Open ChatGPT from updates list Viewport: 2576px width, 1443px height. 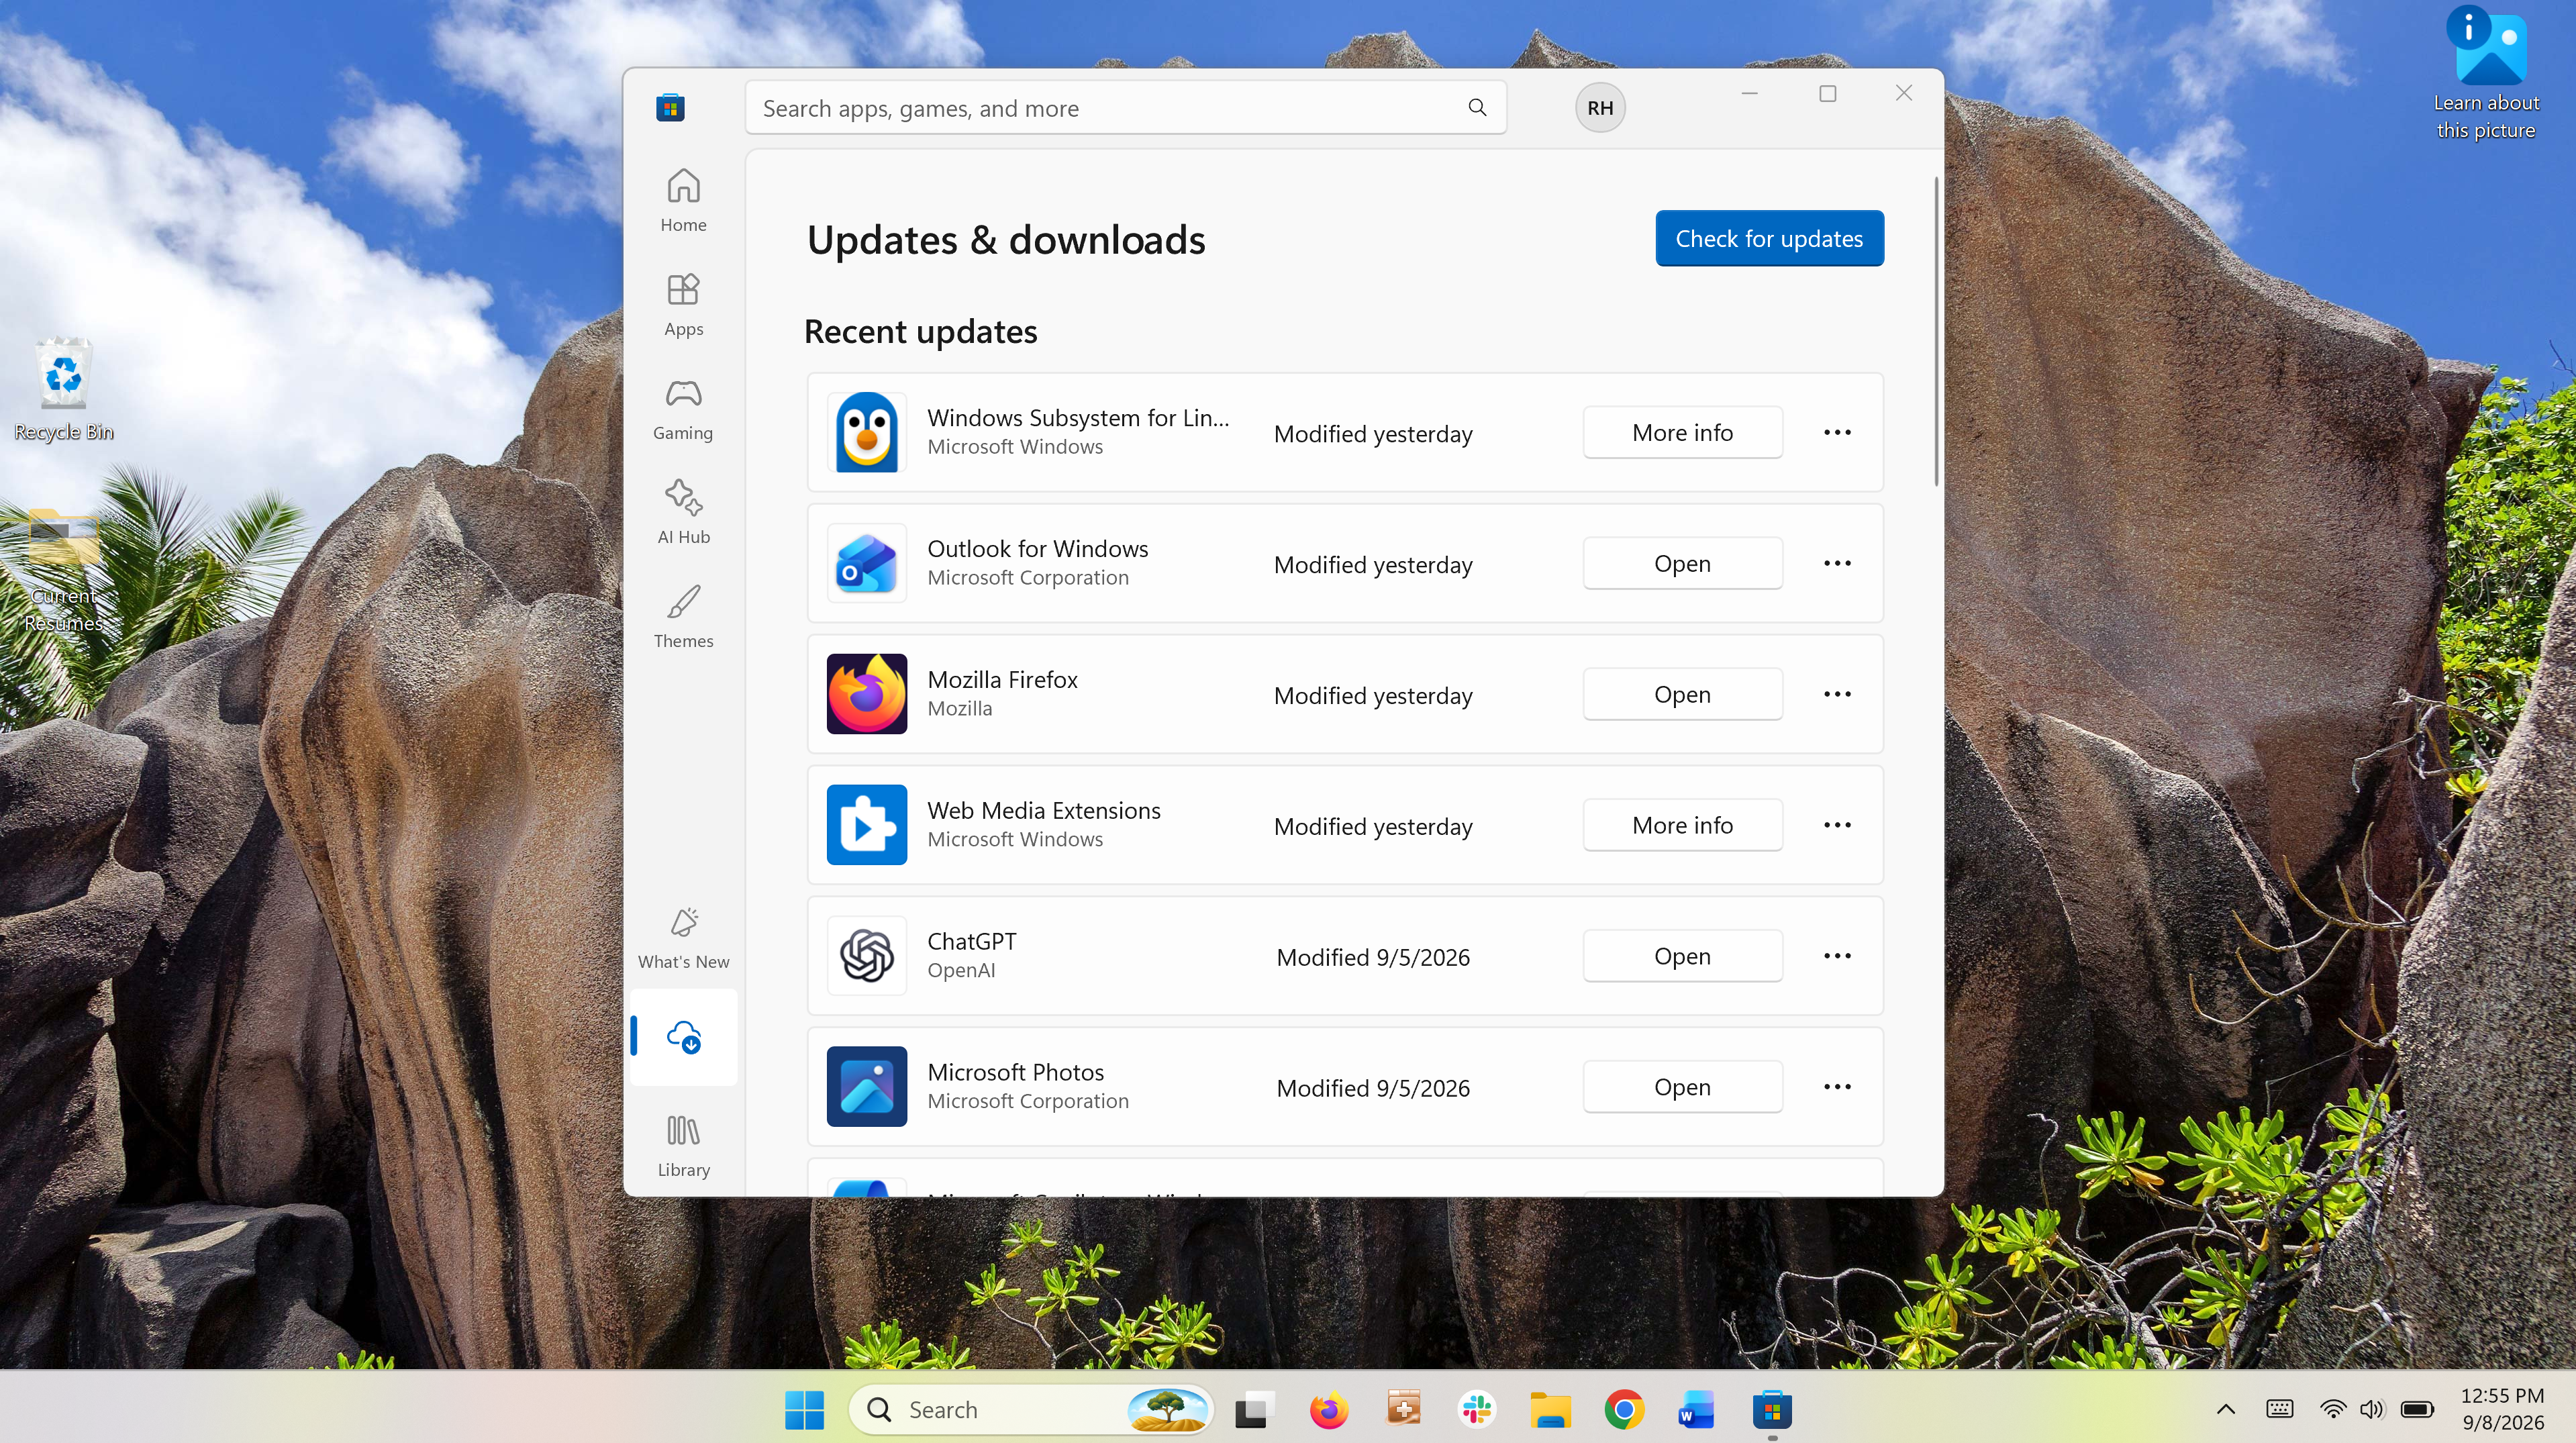click(1682, 956)
